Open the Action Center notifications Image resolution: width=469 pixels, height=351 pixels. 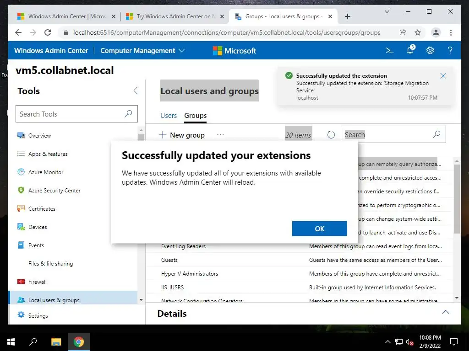click(x=454, y=342)
